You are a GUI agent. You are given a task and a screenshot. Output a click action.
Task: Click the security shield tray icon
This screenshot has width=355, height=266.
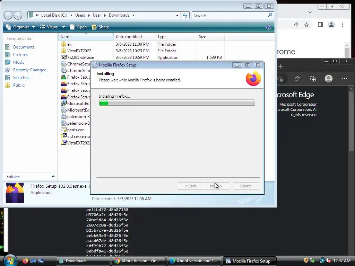306,260
